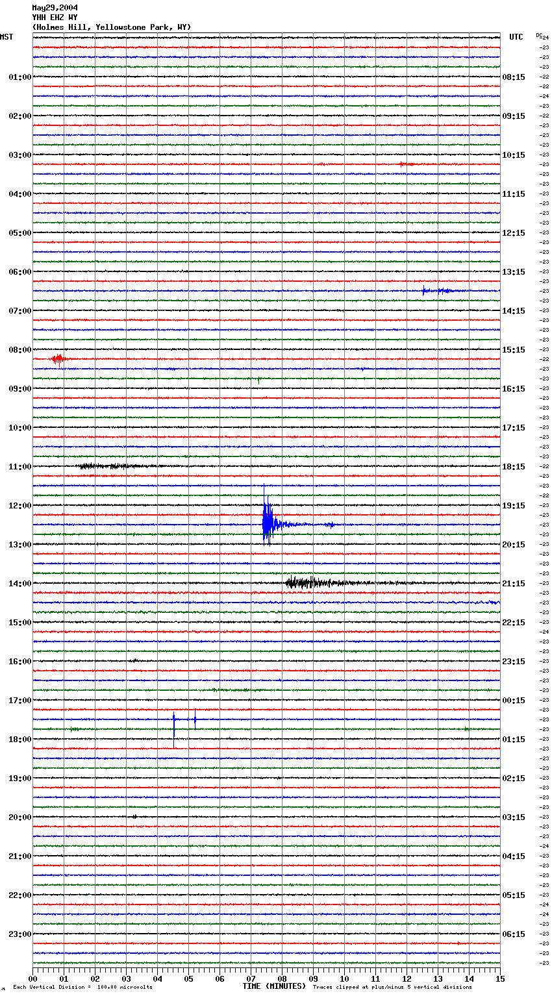Click the 10:15 UTC time label
552x996 pixels.
[x=514, y=155]
